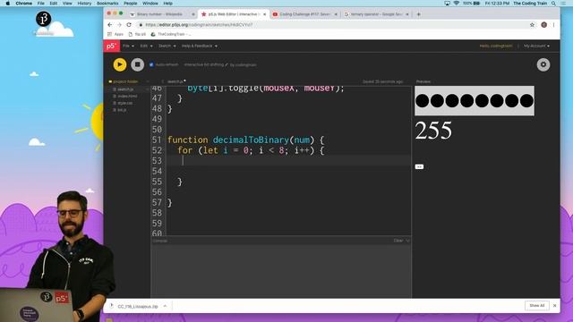
Task: Open macOS History menu
Action: (x=84, y=4)
